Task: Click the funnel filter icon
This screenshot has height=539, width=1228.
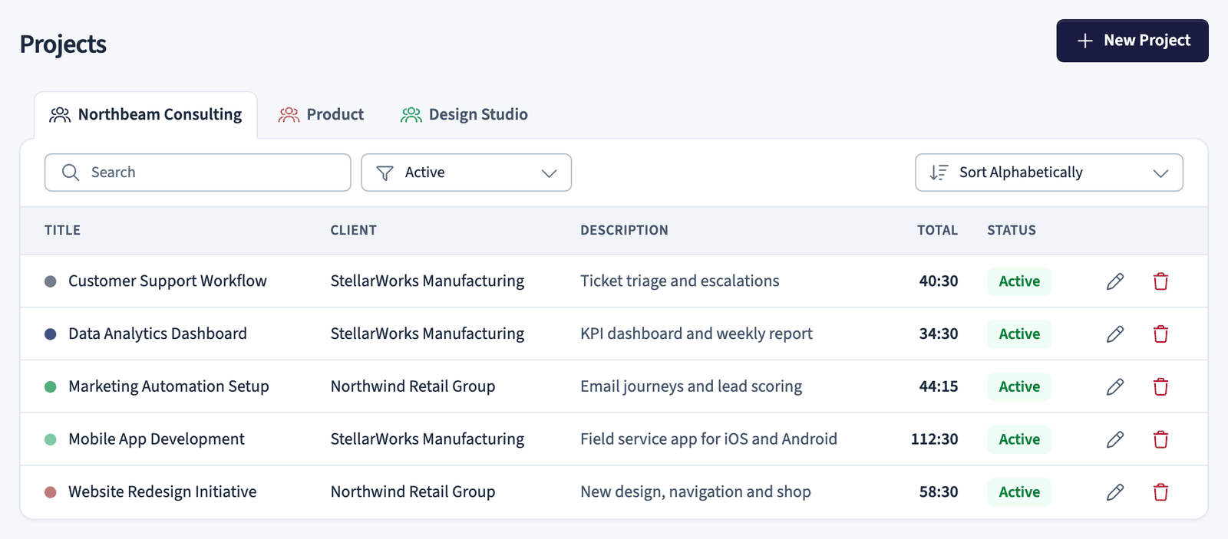Action: click(x=385, y=173)
